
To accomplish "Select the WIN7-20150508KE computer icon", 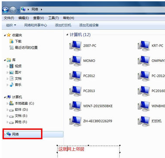I will point(76,106).
